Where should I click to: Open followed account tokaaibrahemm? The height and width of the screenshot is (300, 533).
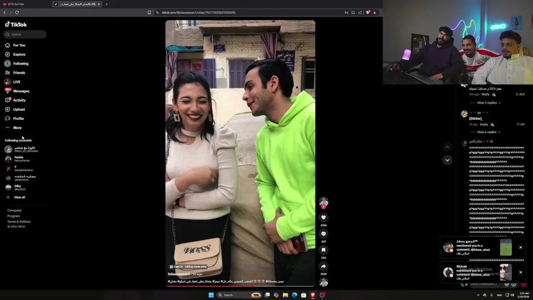click(x=19, y=168)
